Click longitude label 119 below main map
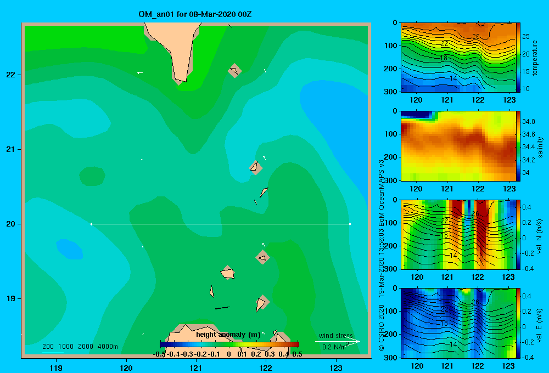Image resolution: width=549 pixels, height=373 pixels. click(56, 368)
